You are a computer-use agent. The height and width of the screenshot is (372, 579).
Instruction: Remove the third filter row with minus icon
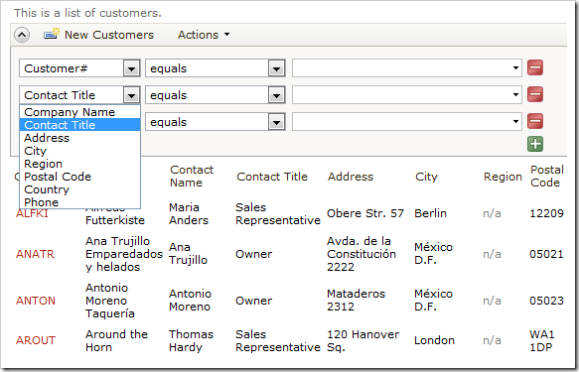coord(535,121)
